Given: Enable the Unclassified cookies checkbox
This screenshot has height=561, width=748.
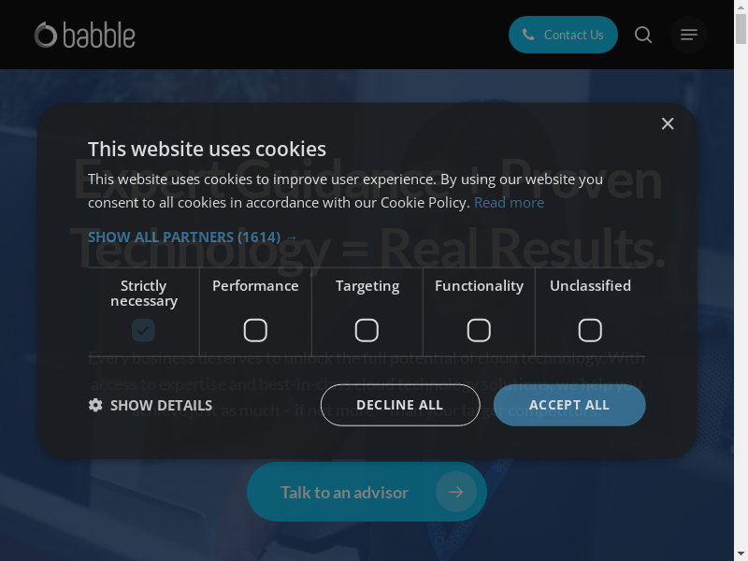Looking at the screenshot, I should coord(590,330).
